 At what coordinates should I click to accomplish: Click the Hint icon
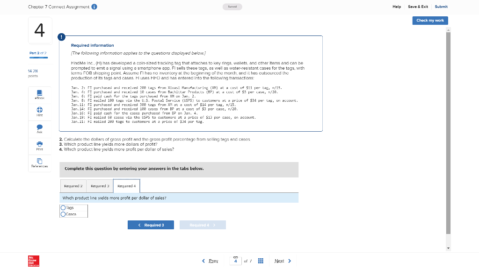pos(39,111)
